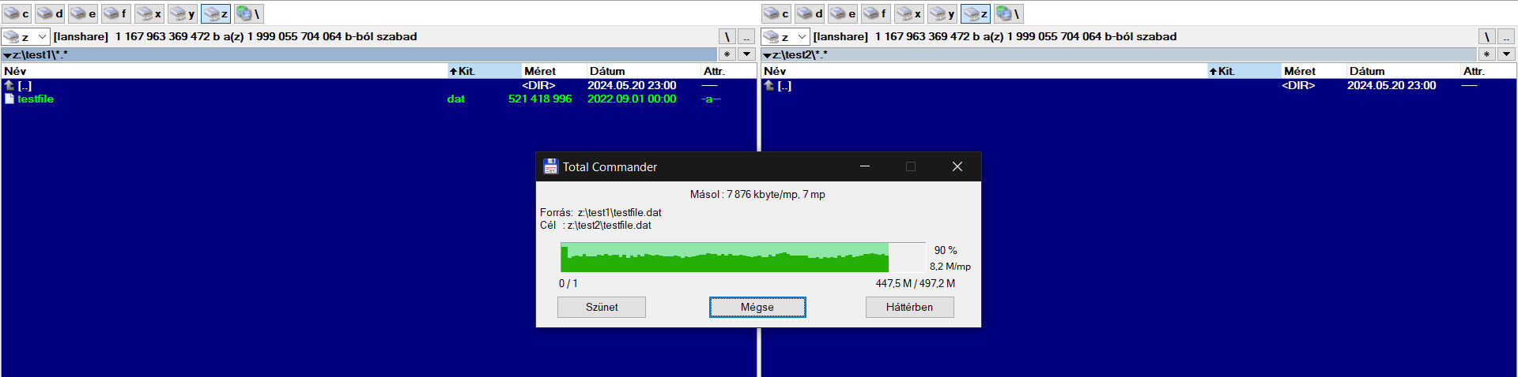
Task: Send copy to background with Háttérben
Action: click(909, 307)
